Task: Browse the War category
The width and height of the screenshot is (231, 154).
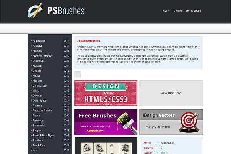Action: click(35, 151)
